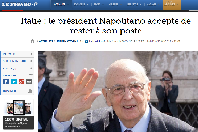This screenshot has height=132, width=198.
Task: Open the Économie dropdown menu
Action: point(81,4)
